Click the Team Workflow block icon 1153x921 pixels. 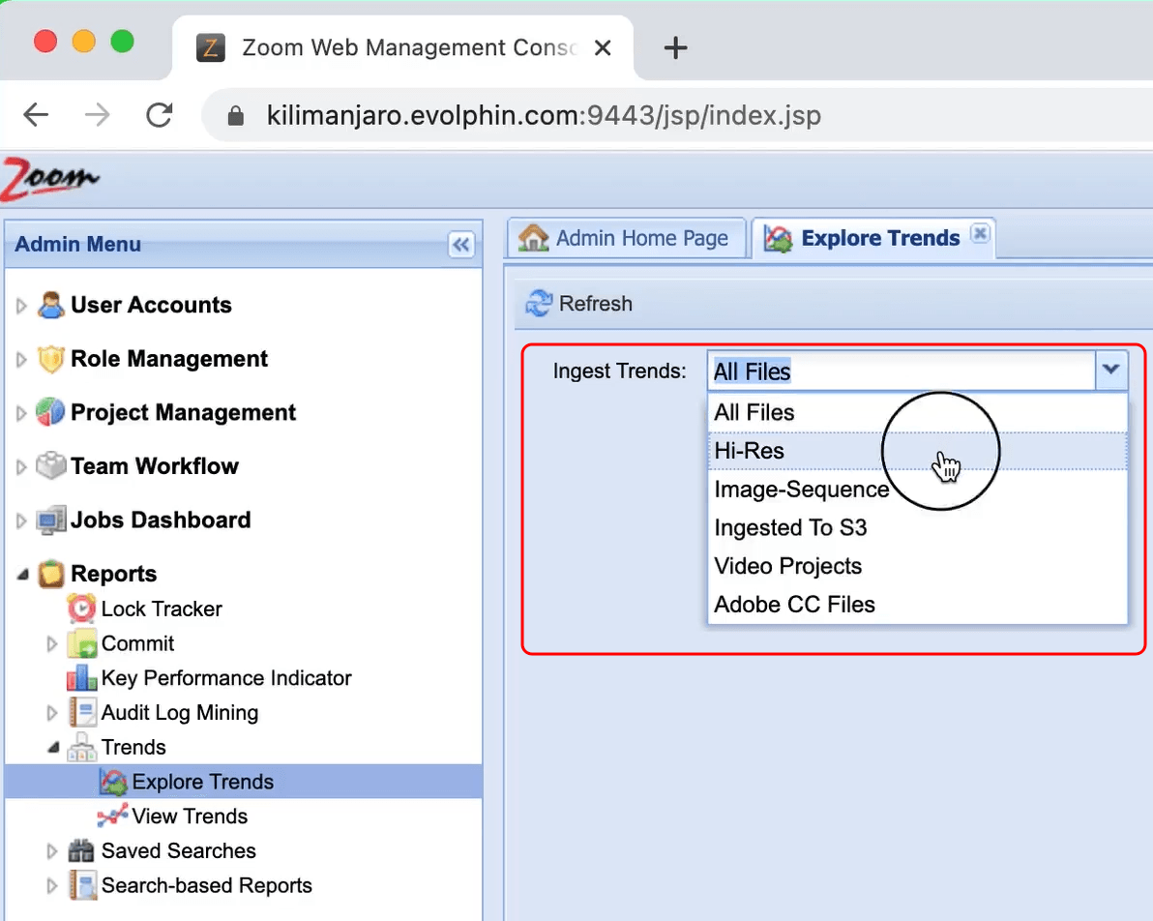50,465
